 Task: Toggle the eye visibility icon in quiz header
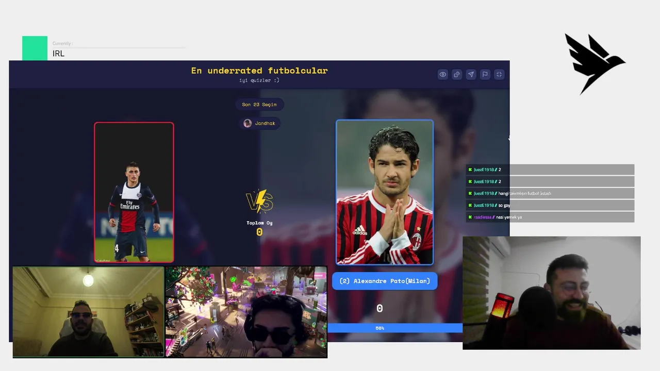[442, 75]
